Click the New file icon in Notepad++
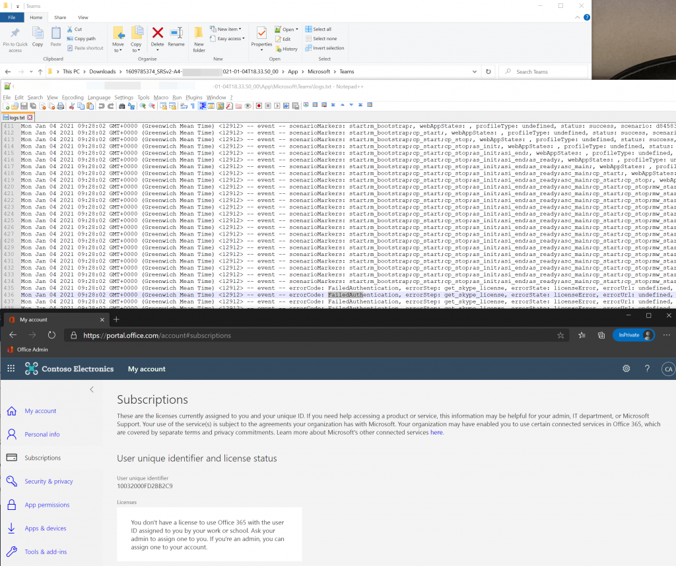The image size is (676, 566). point(5,106)
